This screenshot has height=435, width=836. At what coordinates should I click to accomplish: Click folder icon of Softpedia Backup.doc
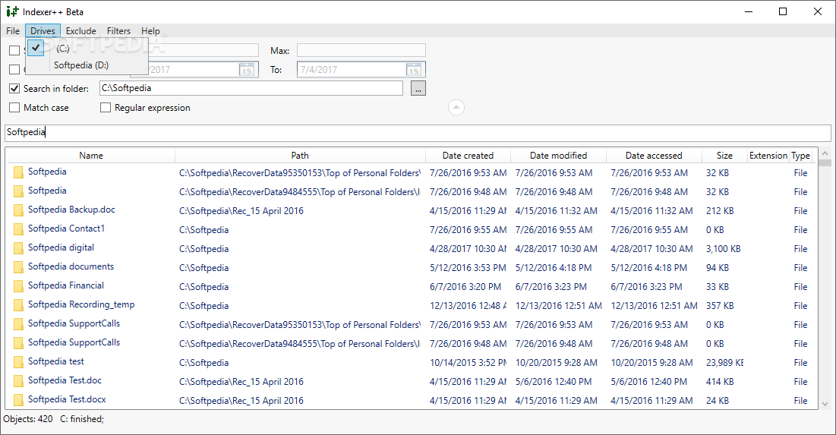click(x=19, y=210)
